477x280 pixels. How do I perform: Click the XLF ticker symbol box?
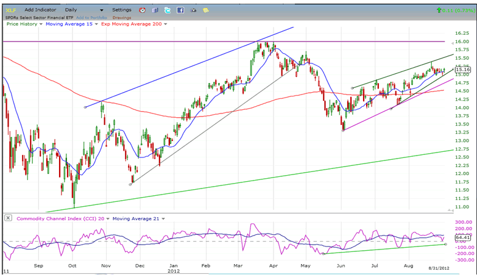[10, 10]
